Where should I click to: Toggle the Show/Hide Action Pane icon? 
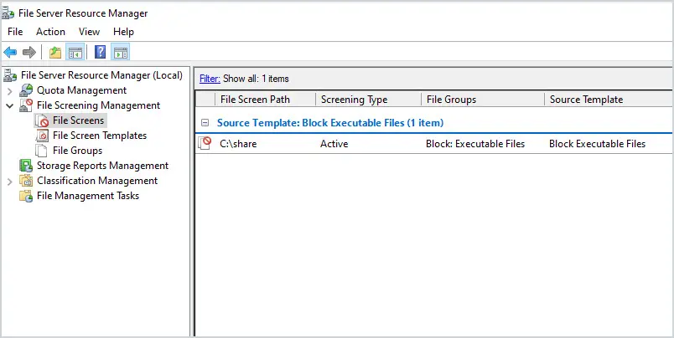coord(121,53)
